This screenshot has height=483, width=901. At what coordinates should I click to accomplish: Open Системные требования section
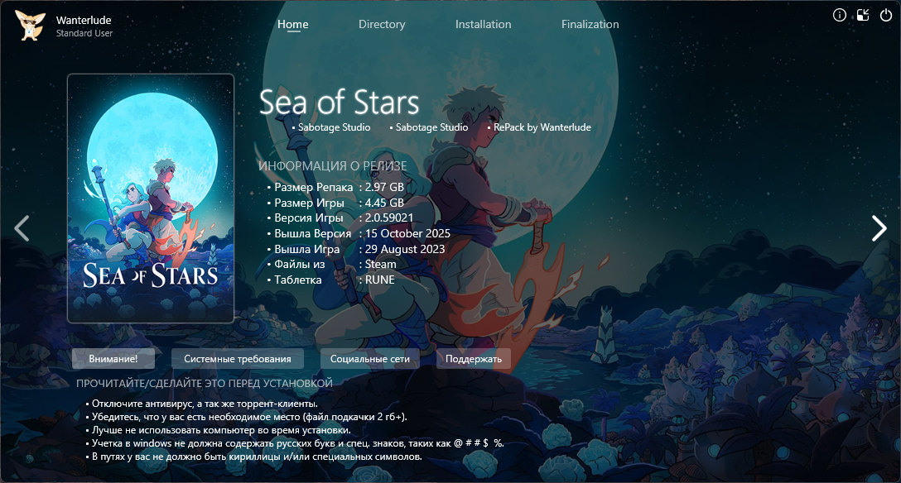click(x=238, y=358)
